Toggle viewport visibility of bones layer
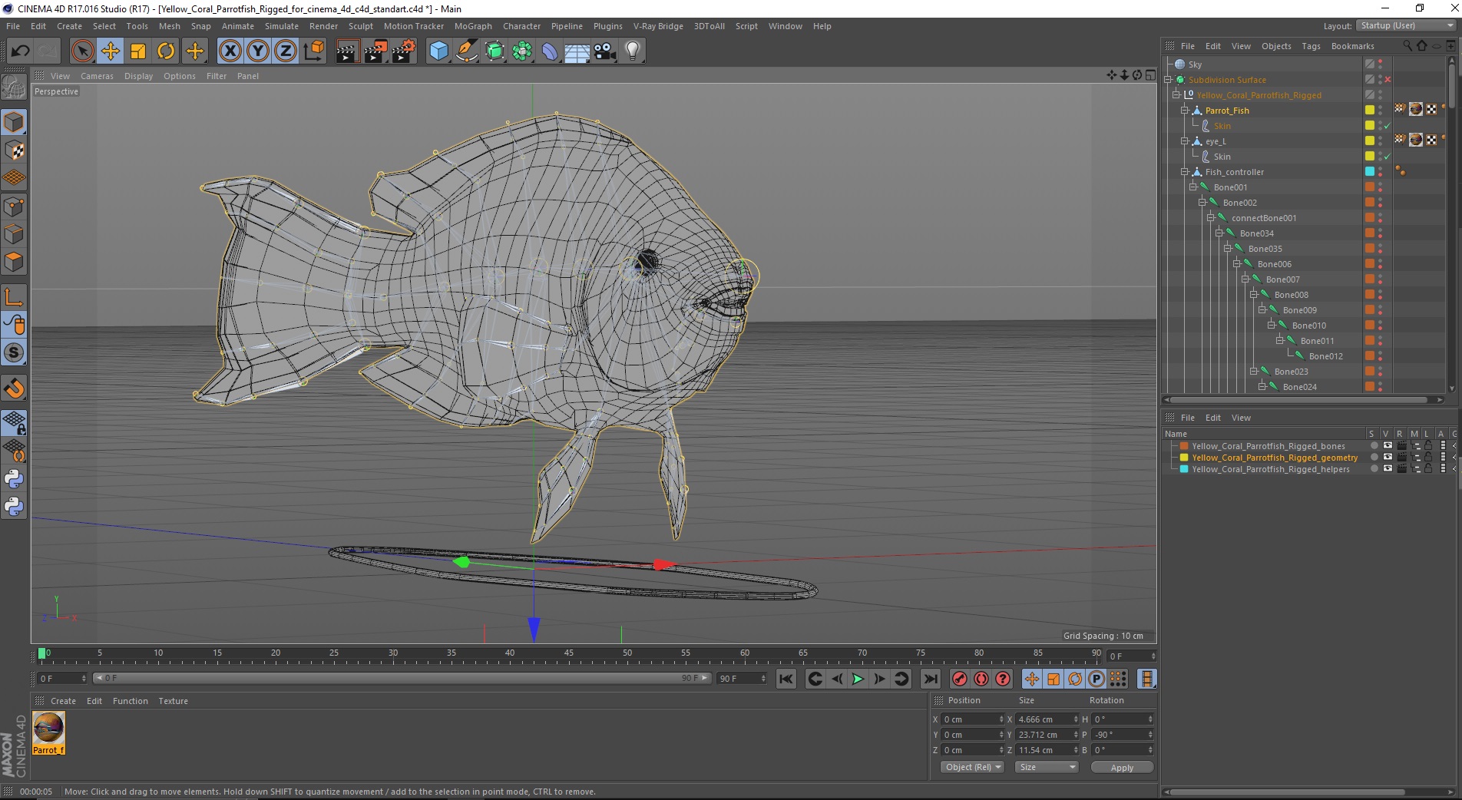The width and height of the screenshot is (1462, 800). pos(1388,446)
